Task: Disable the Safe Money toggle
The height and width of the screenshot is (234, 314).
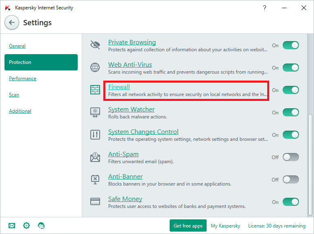Action: click(x=290, y=202)
